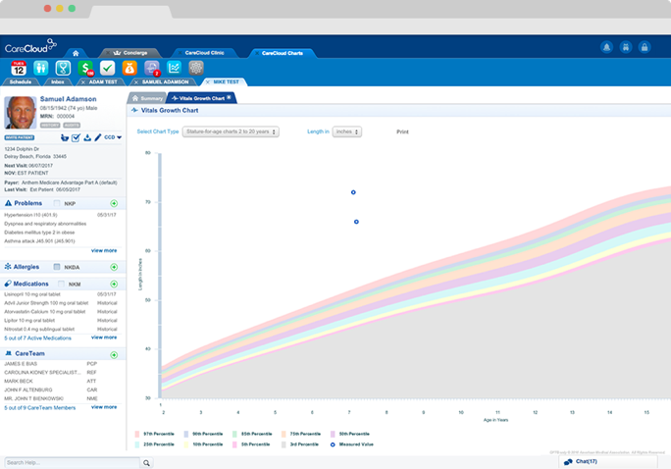This screenshot has width=671, height=469.
Task: Open the patients people icon
Action: click(40, 68)
